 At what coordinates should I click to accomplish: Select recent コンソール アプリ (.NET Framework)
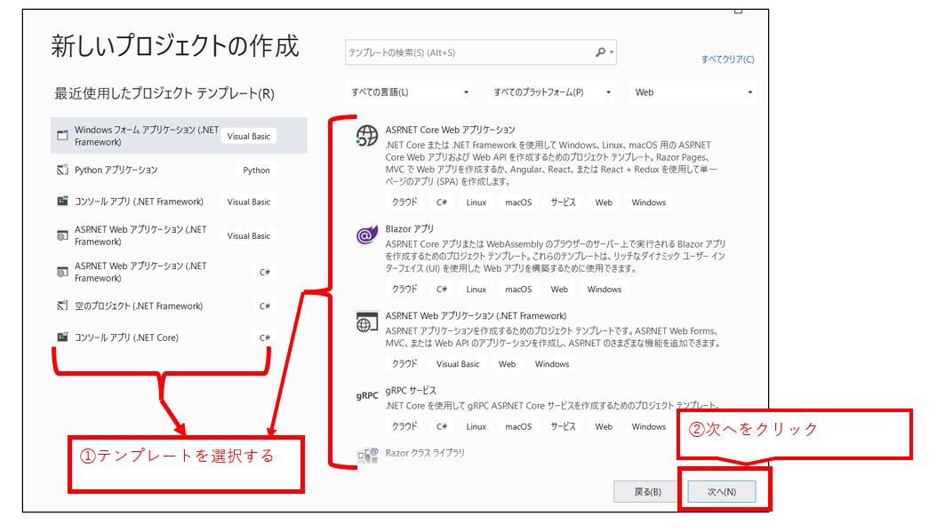pos(179,202)
